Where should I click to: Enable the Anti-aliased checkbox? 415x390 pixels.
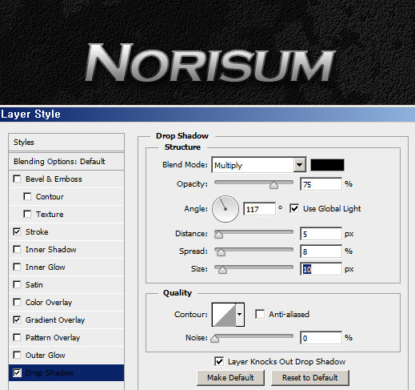pos(260,314)
